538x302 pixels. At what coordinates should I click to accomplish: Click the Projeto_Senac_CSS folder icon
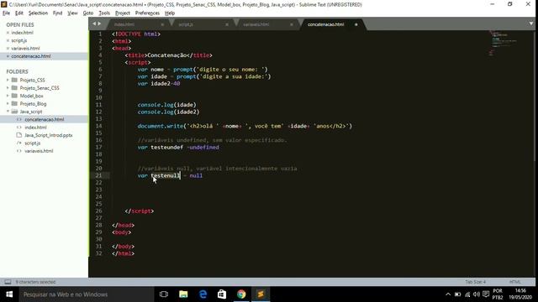14,87
